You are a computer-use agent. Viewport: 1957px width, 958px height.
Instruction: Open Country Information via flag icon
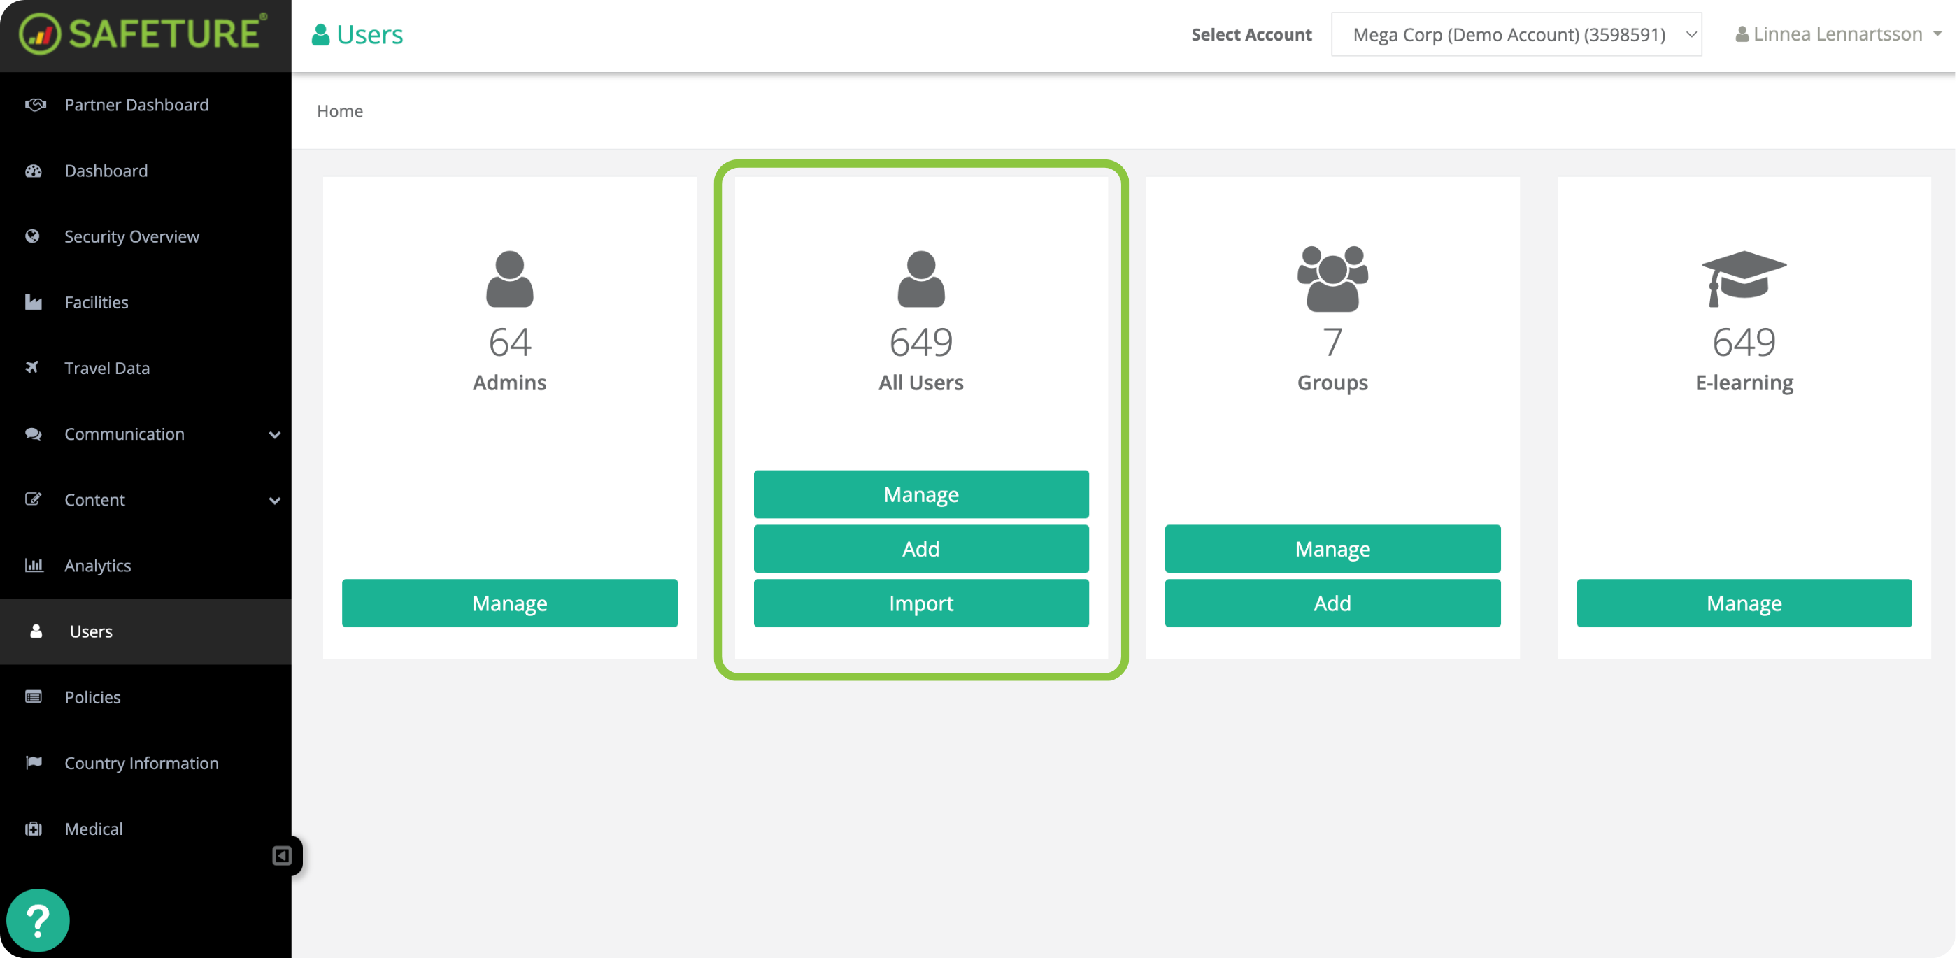[34, 763]
